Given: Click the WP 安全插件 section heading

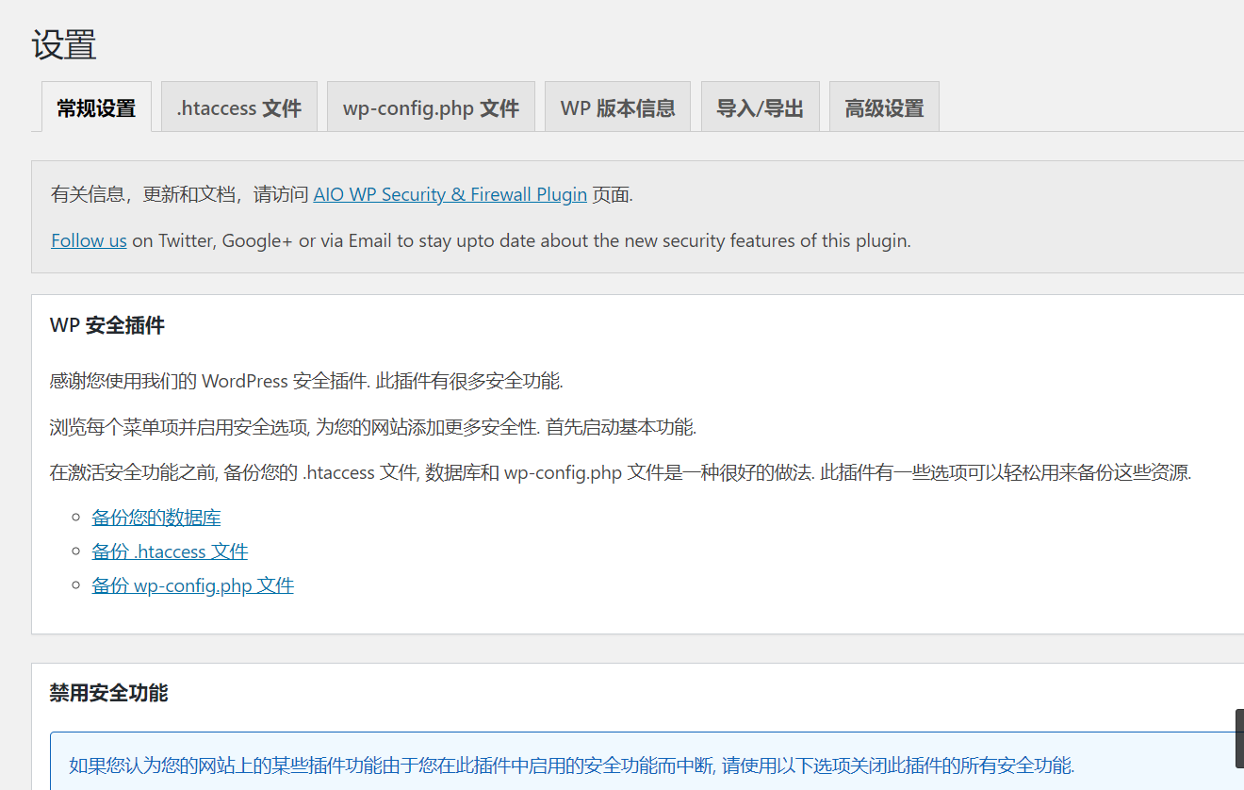Looking at the screenshot, I should (106, 325).
